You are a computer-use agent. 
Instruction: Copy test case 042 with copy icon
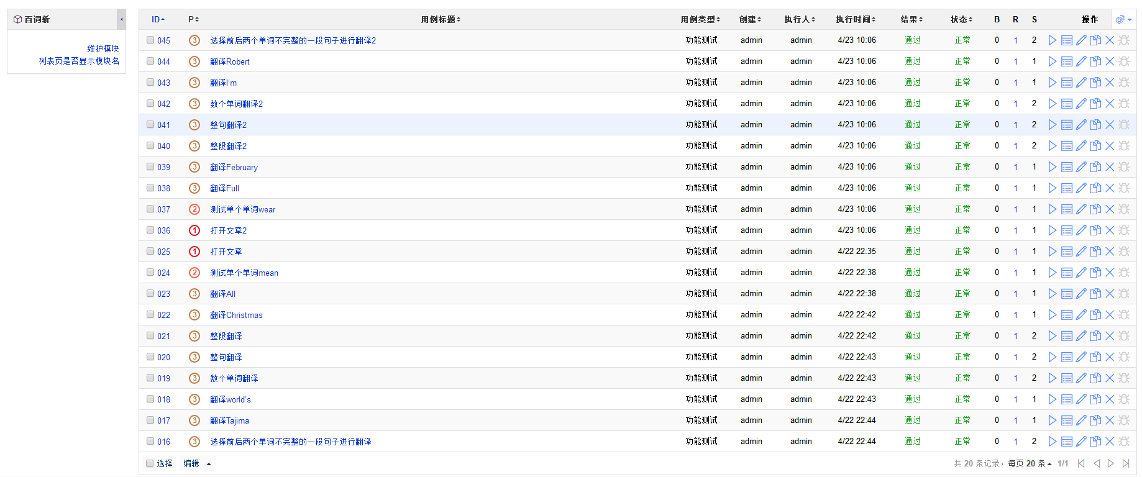[1095, 104]
